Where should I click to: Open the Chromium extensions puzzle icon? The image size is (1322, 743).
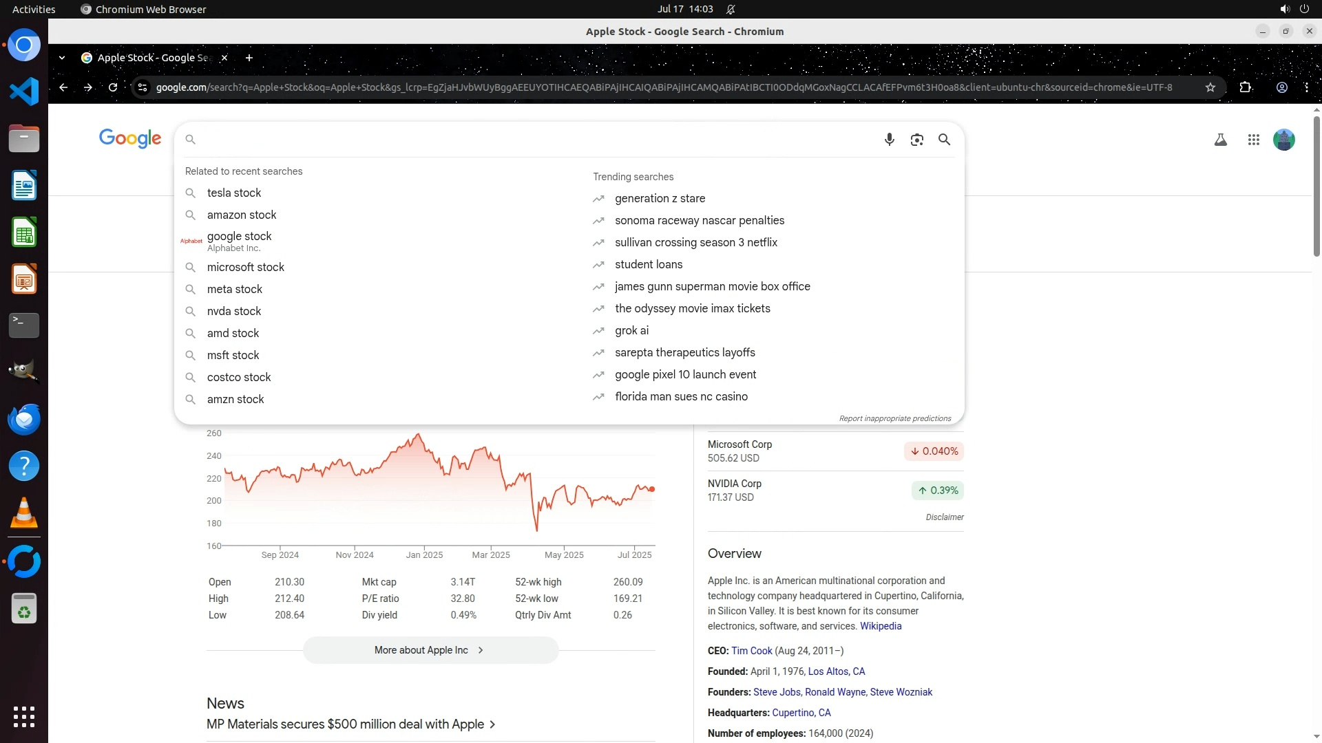coord(1245,87)
